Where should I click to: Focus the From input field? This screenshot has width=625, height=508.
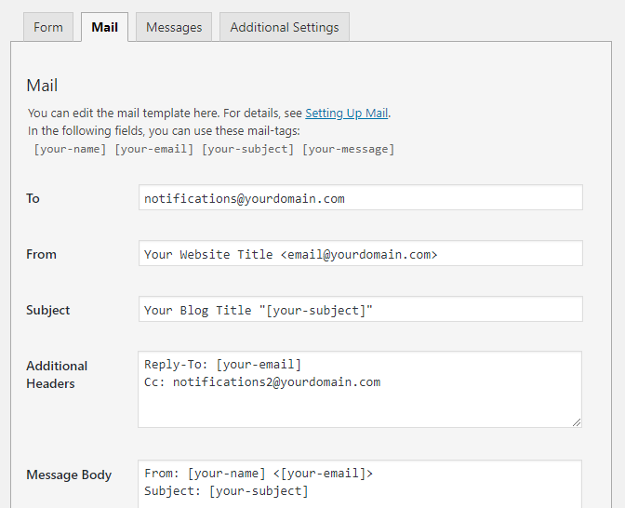tap(360, 254)
